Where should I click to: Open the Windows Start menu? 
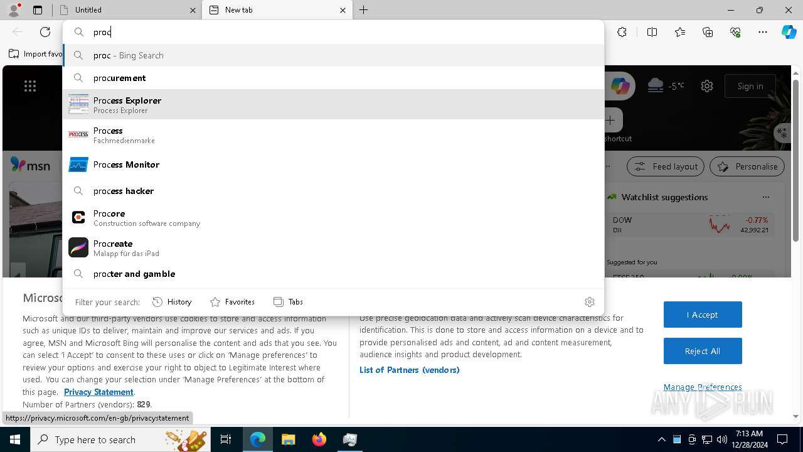pyautogui.click(x=15, y=439)
